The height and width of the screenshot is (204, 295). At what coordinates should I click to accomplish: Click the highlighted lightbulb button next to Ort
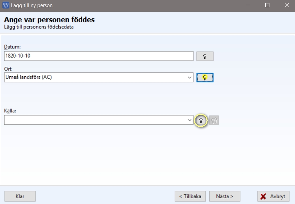coord(205,78)
